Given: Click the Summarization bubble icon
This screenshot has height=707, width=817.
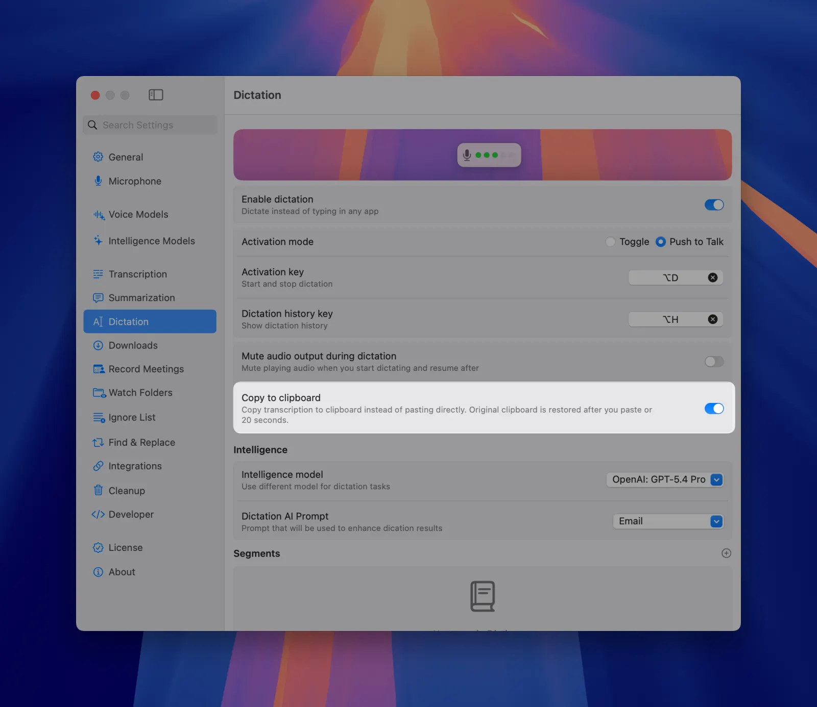Looking at the screenshot, I should click(x=98, y=298).
